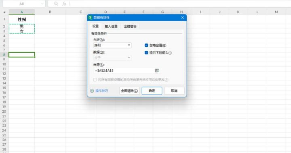Click the zoom magnifier icon in formula bar
Image resolution: width=291 pixels, height=153 pixels.
tap(56, 4)
